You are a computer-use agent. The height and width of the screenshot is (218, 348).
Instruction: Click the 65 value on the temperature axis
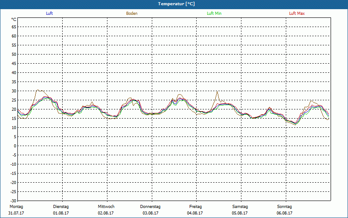coord(14,27)
